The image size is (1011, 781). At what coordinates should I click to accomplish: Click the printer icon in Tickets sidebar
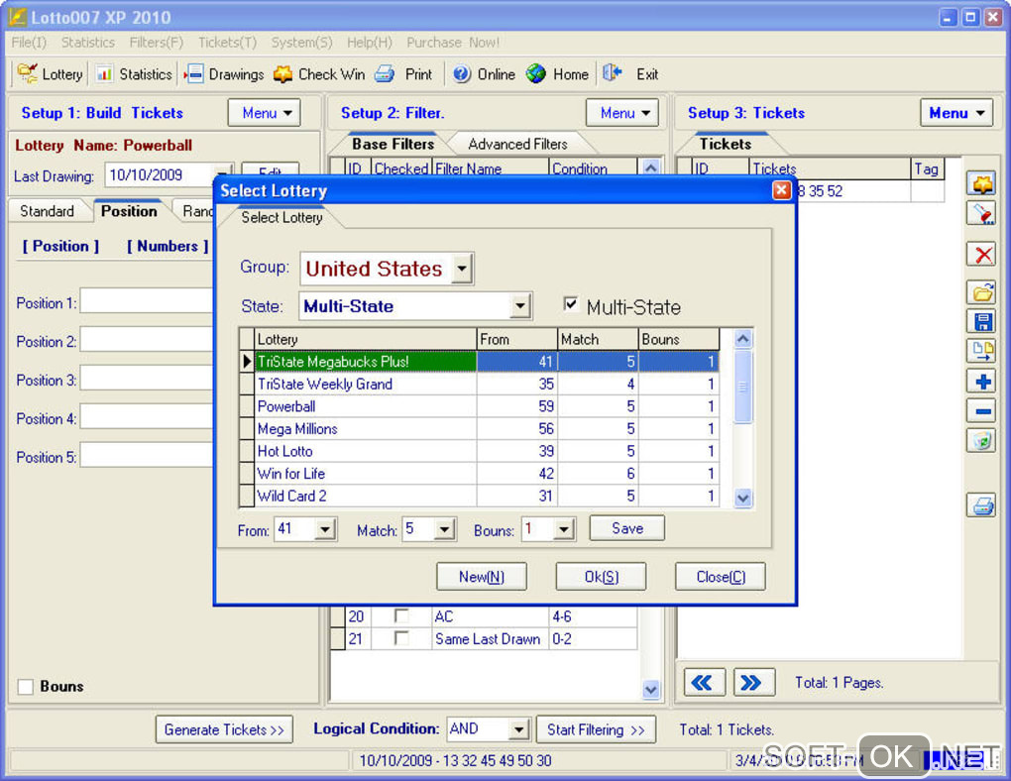[981, 504]
